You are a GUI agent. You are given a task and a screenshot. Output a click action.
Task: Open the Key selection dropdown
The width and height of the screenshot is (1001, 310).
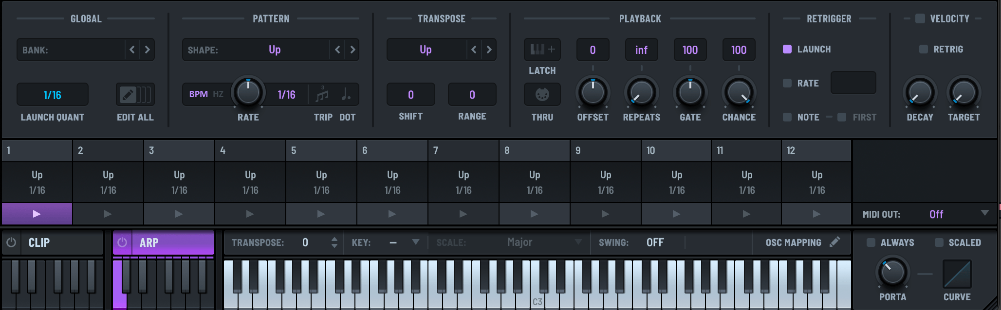point(415,242)
